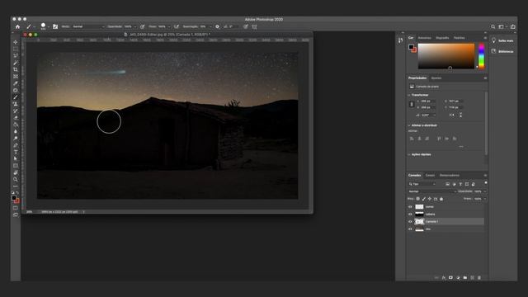Select the Spot Healing Brush tool
This screenshot has width=528, height=297.
tap(16, 90)
